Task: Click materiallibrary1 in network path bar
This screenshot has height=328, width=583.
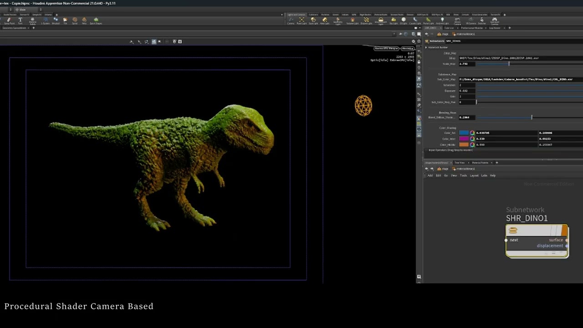Action: point(464,169)
